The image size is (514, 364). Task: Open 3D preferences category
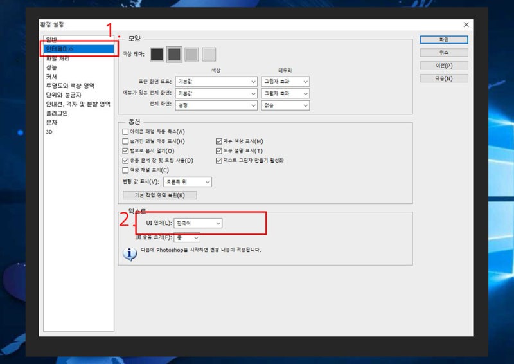[x=49, y=132]
